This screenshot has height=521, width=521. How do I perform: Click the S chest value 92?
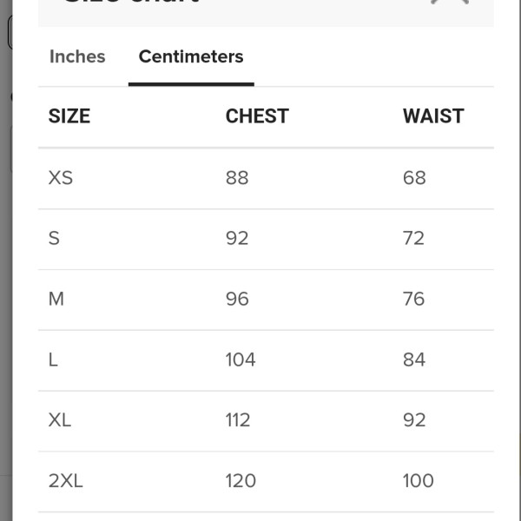[x=237, y=238]
